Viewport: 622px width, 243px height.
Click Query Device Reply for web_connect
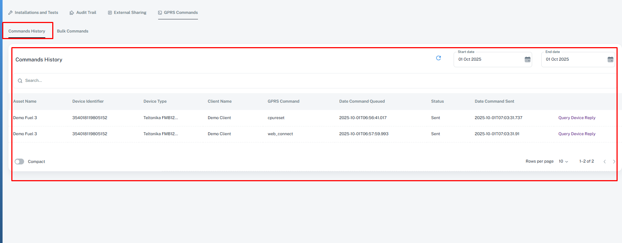(577, 134)
